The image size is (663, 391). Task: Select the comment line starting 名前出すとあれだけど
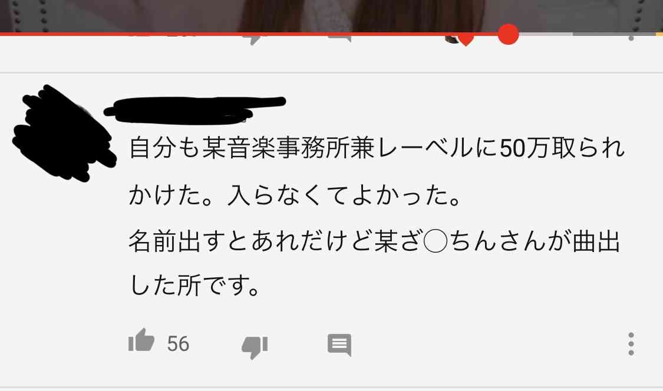374,241
